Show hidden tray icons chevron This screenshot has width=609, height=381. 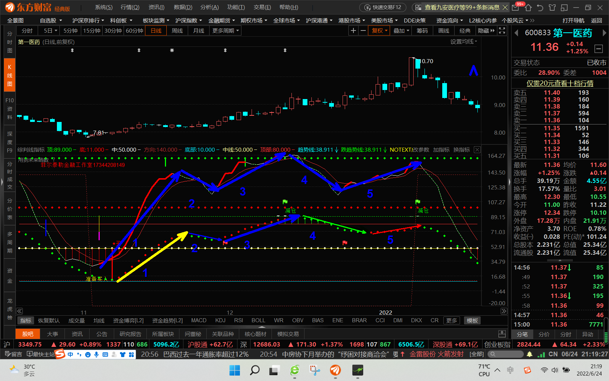(497, 370)
